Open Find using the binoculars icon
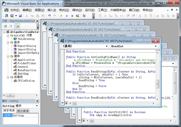The image size is (181, 127). 43,15
